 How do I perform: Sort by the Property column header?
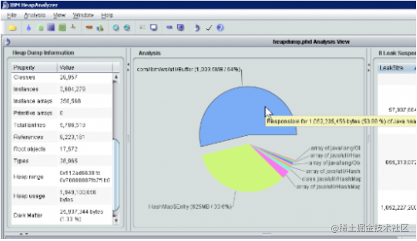click(34, 67)
